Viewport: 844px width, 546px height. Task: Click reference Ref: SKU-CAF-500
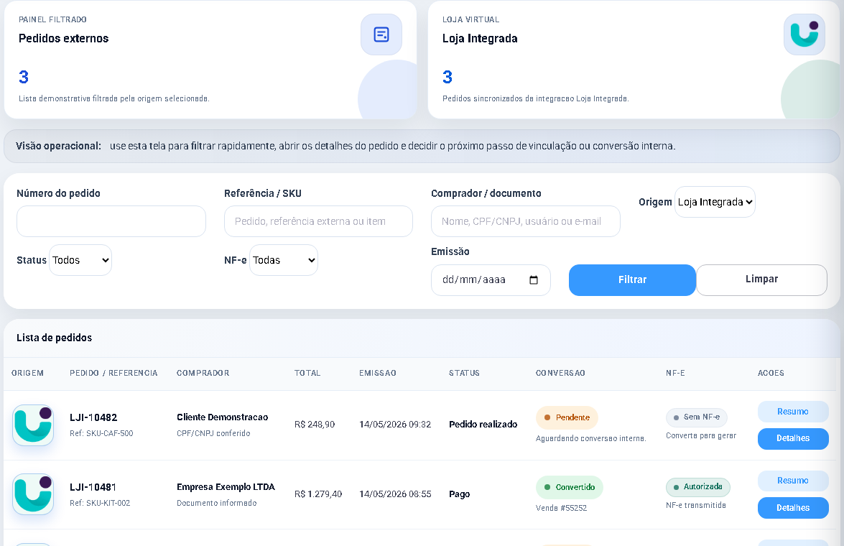pyautogui.click(x=101, y=433)
